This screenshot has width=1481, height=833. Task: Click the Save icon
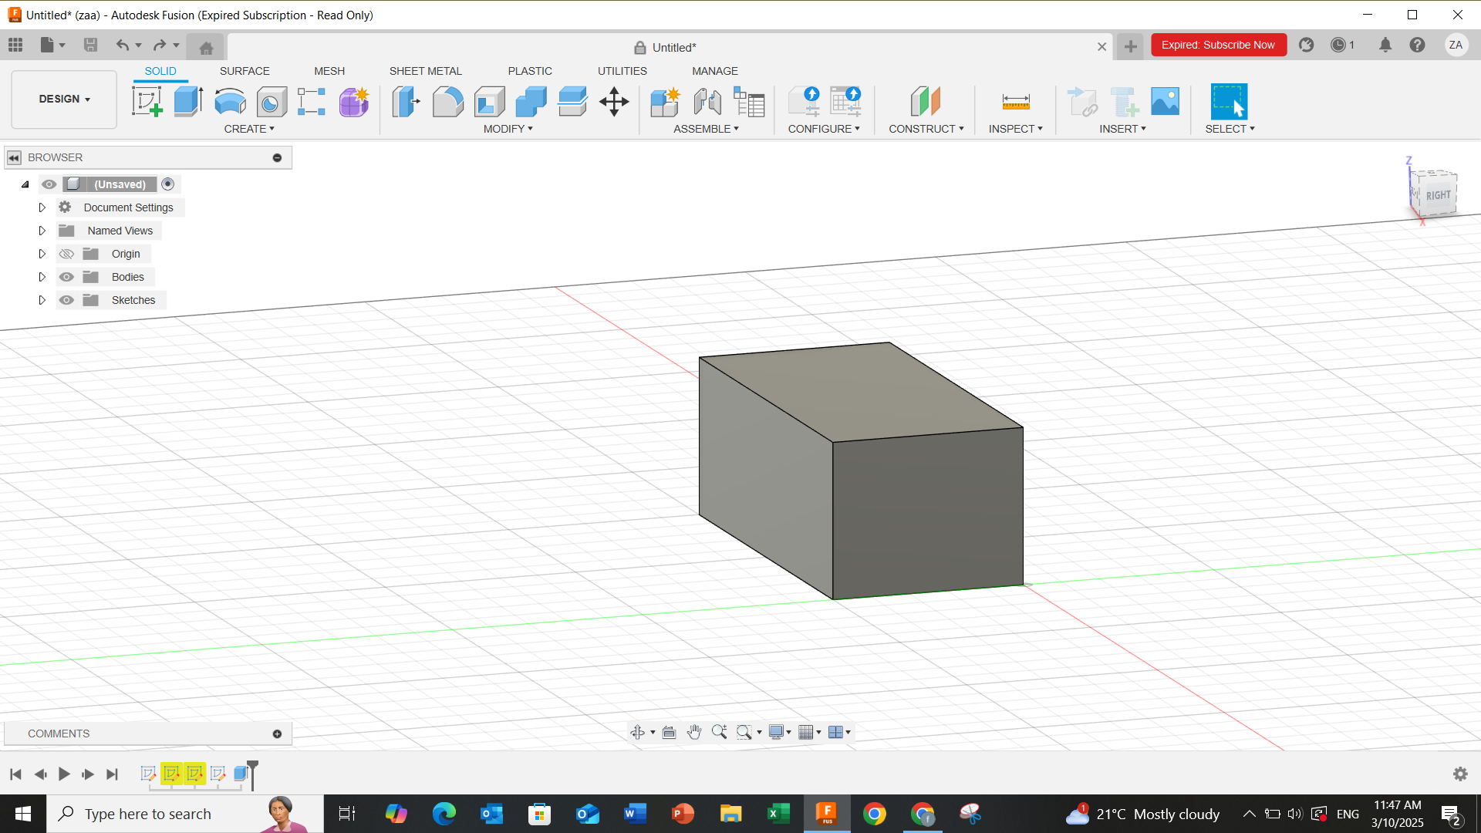point(90,45)
